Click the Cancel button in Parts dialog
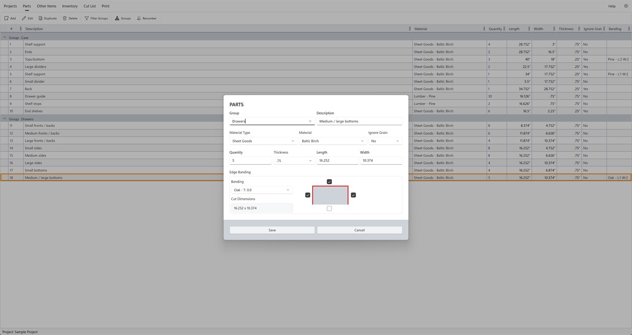This screenshot has height=335, width=632. pos(360,230)
